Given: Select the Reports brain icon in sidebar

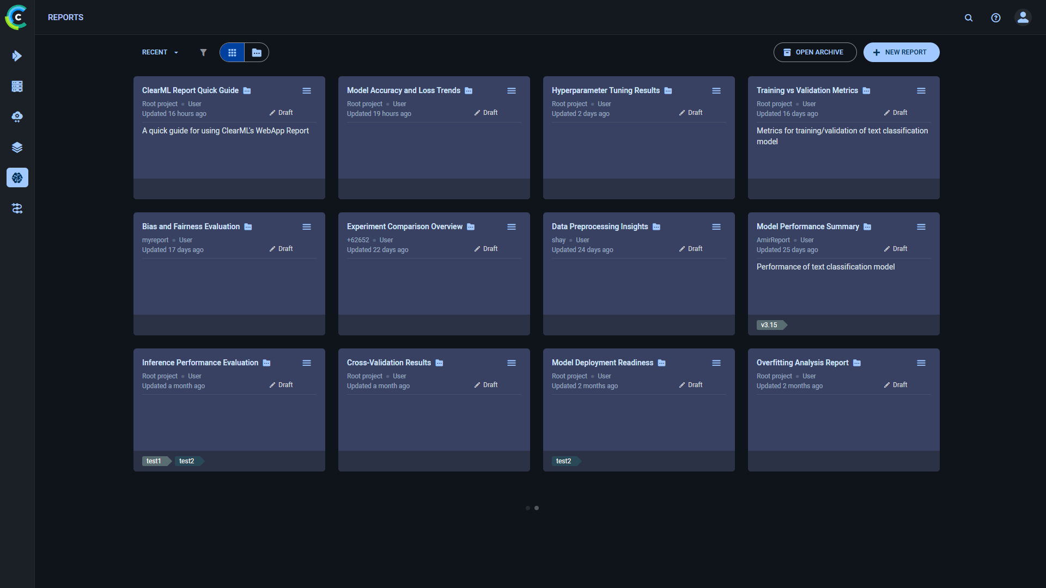Looking at the screenshot, I should pyautogui.click(x=17, y=177).
